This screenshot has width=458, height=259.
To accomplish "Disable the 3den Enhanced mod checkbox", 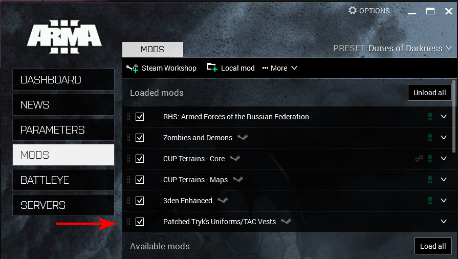I will point(140,201).
